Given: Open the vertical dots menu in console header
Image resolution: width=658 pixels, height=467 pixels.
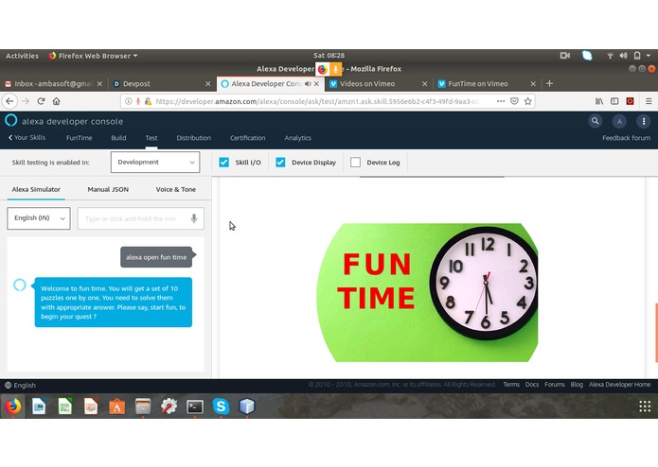Looking at the screenshot, I should (x=644, y=121).
